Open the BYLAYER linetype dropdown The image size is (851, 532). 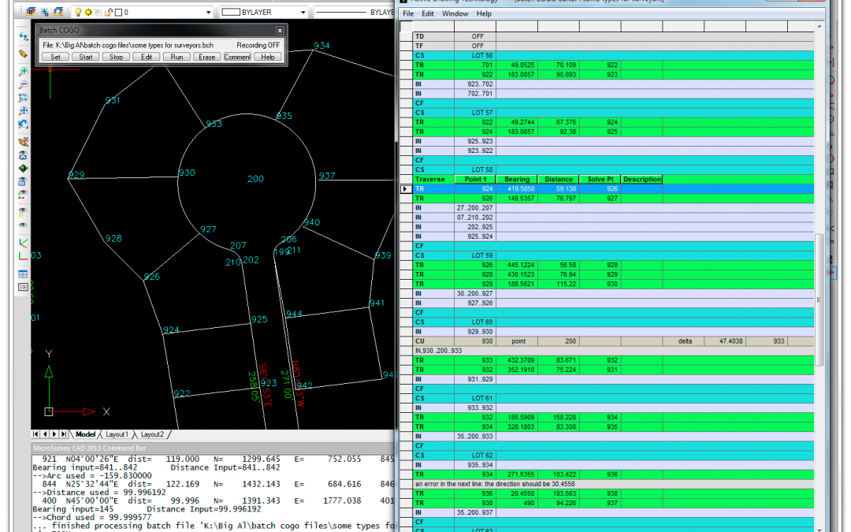coord(378,13)
